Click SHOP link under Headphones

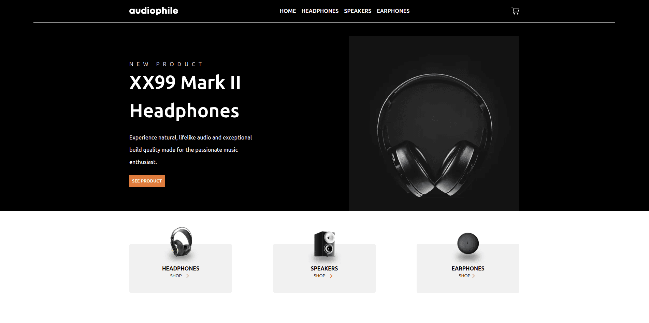coord(176,276)
